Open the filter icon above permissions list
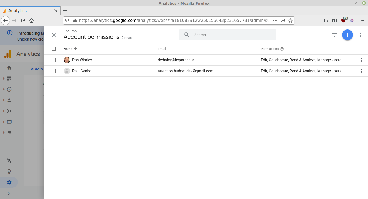This screenshot has width=368, height=199. click(x=334, y=35)
